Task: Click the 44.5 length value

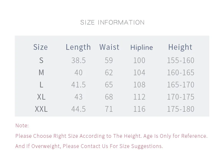Action: (x=79, y=109)
